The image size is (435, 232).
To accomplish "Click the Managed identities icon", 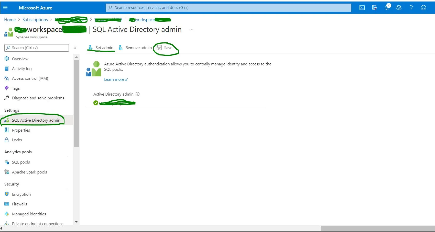I will 7,214.
